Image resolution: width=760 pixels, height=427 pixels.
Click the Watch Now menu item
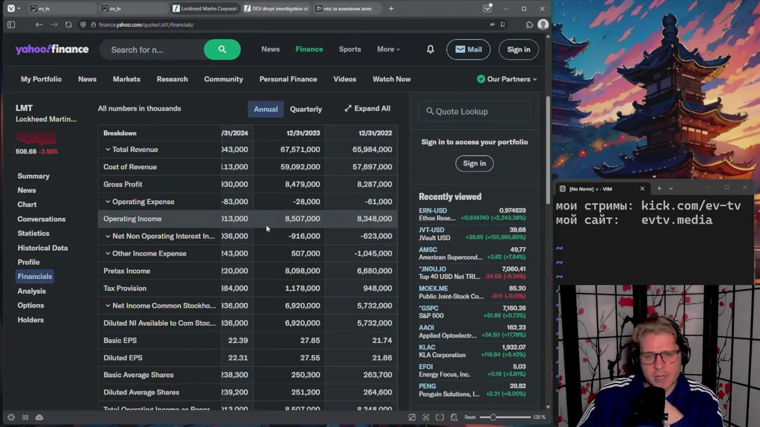[x=391, y=79]
